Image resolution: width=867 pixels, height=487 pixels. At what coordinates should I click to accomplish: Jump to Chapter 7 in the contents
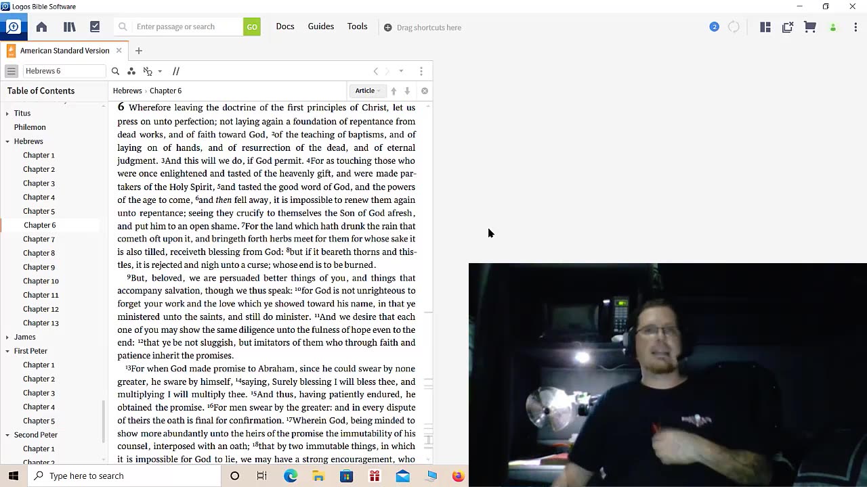click(39, 239)
